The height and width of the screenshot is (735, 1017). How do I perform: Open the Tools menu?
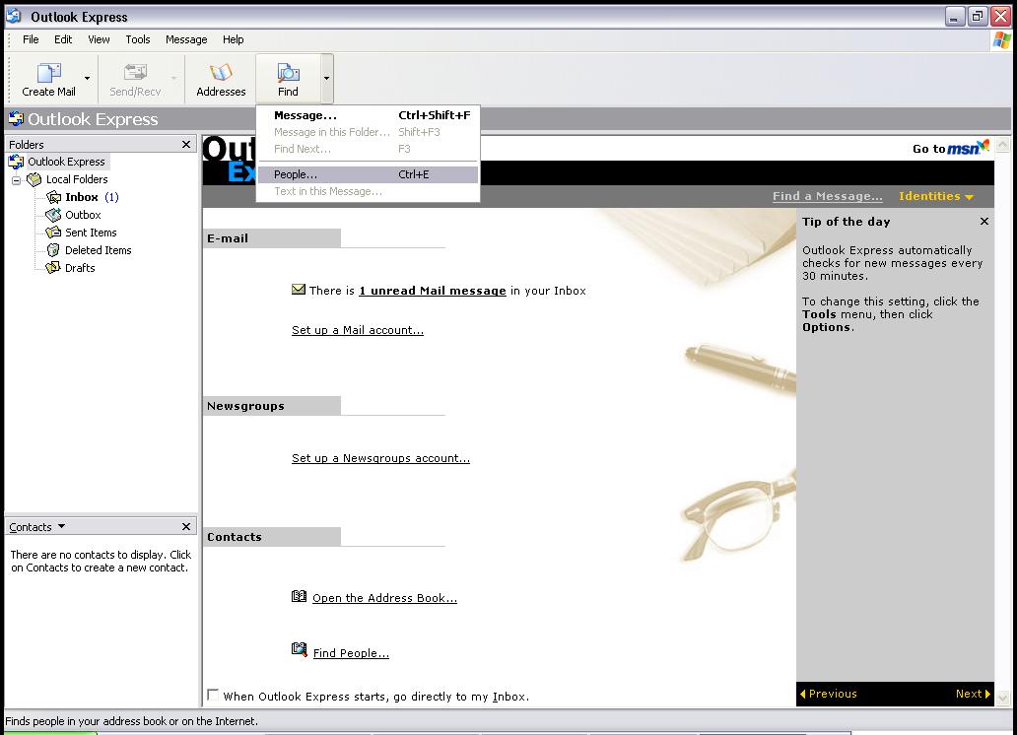pos(138,39)
